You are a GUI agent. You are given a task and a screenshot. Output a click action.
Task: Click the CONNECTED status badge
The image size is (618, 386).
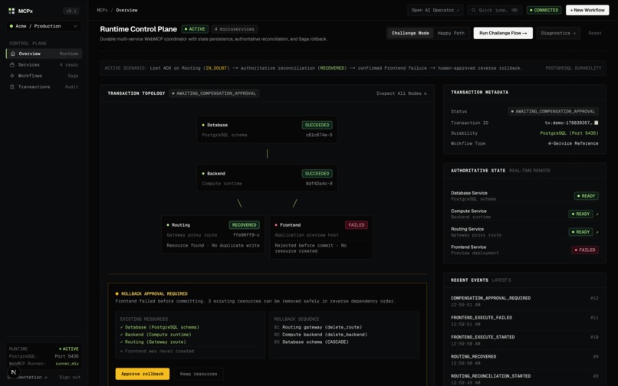pos(544,10)
